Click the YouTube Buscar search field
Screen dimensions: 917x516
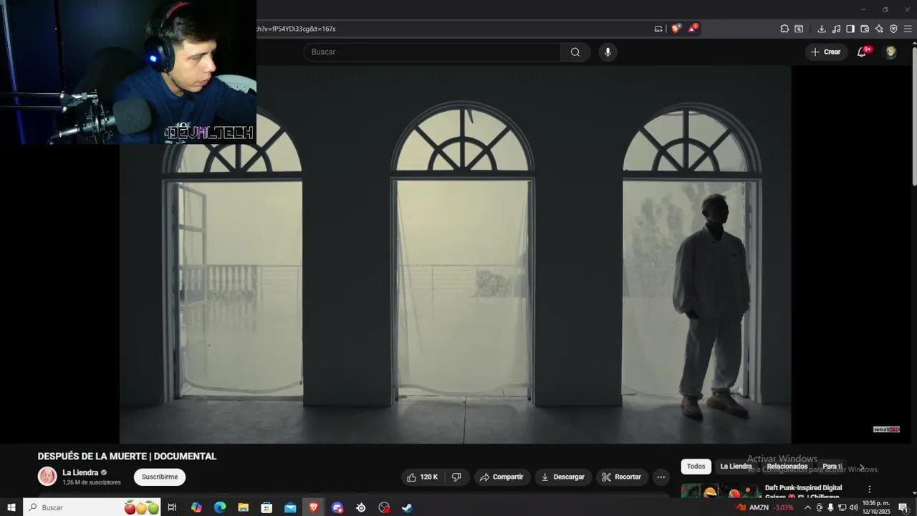coord(433,52)
